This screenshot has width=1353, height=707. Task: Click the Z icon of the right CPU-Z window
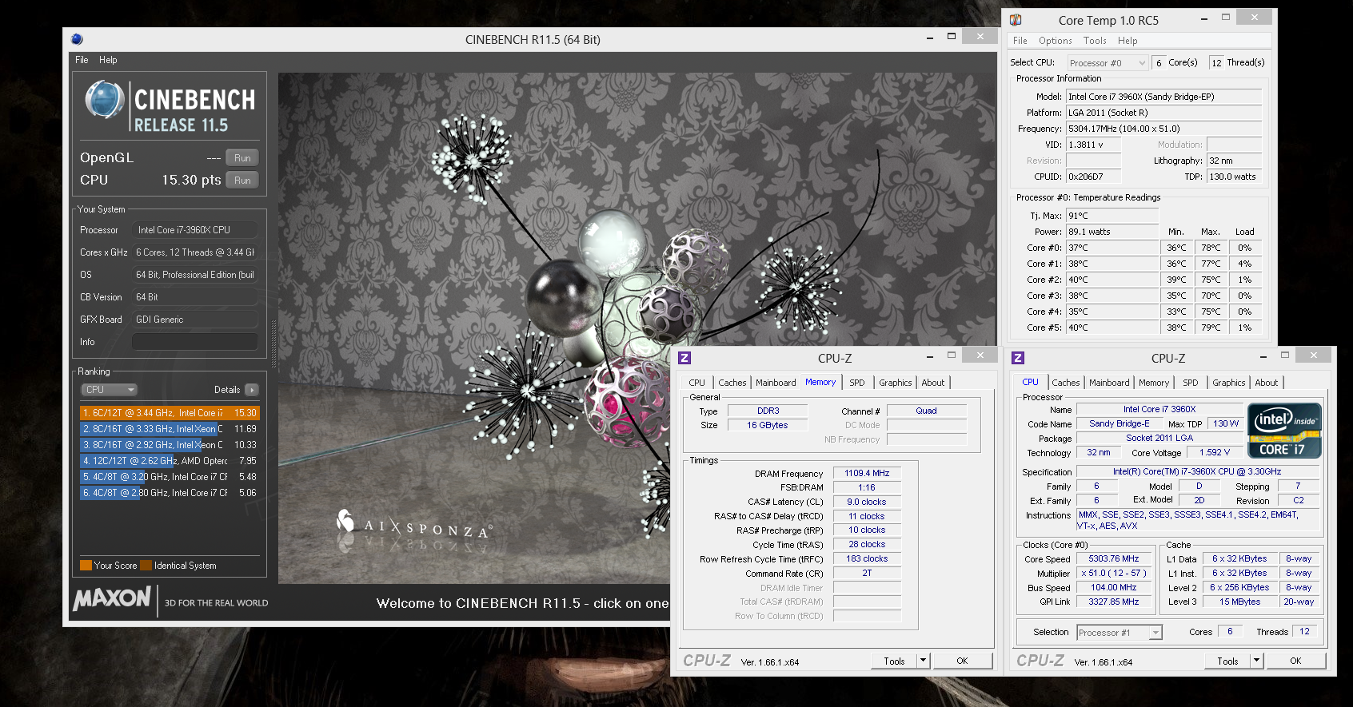pyautogui.click(x=1018, y=358)
